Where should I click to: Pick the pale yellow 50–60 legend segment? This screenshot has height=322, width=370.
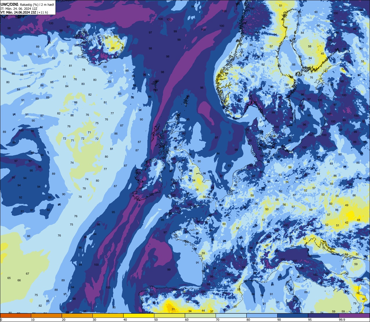click(169, 316)
